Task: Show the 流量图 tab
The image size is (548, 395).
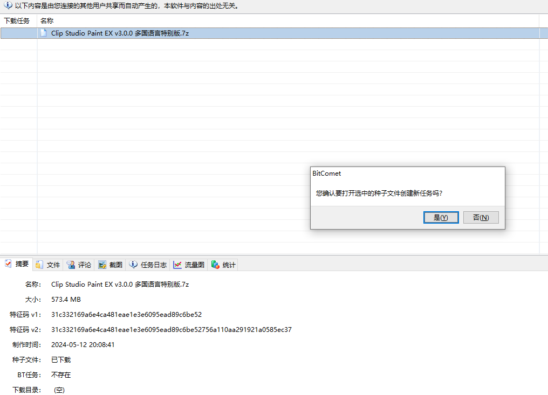Action: tap(189, 265)
